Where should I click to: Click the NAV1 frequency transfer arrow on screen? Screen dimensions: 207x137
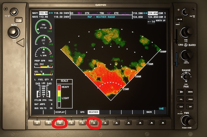coord(51,13)
